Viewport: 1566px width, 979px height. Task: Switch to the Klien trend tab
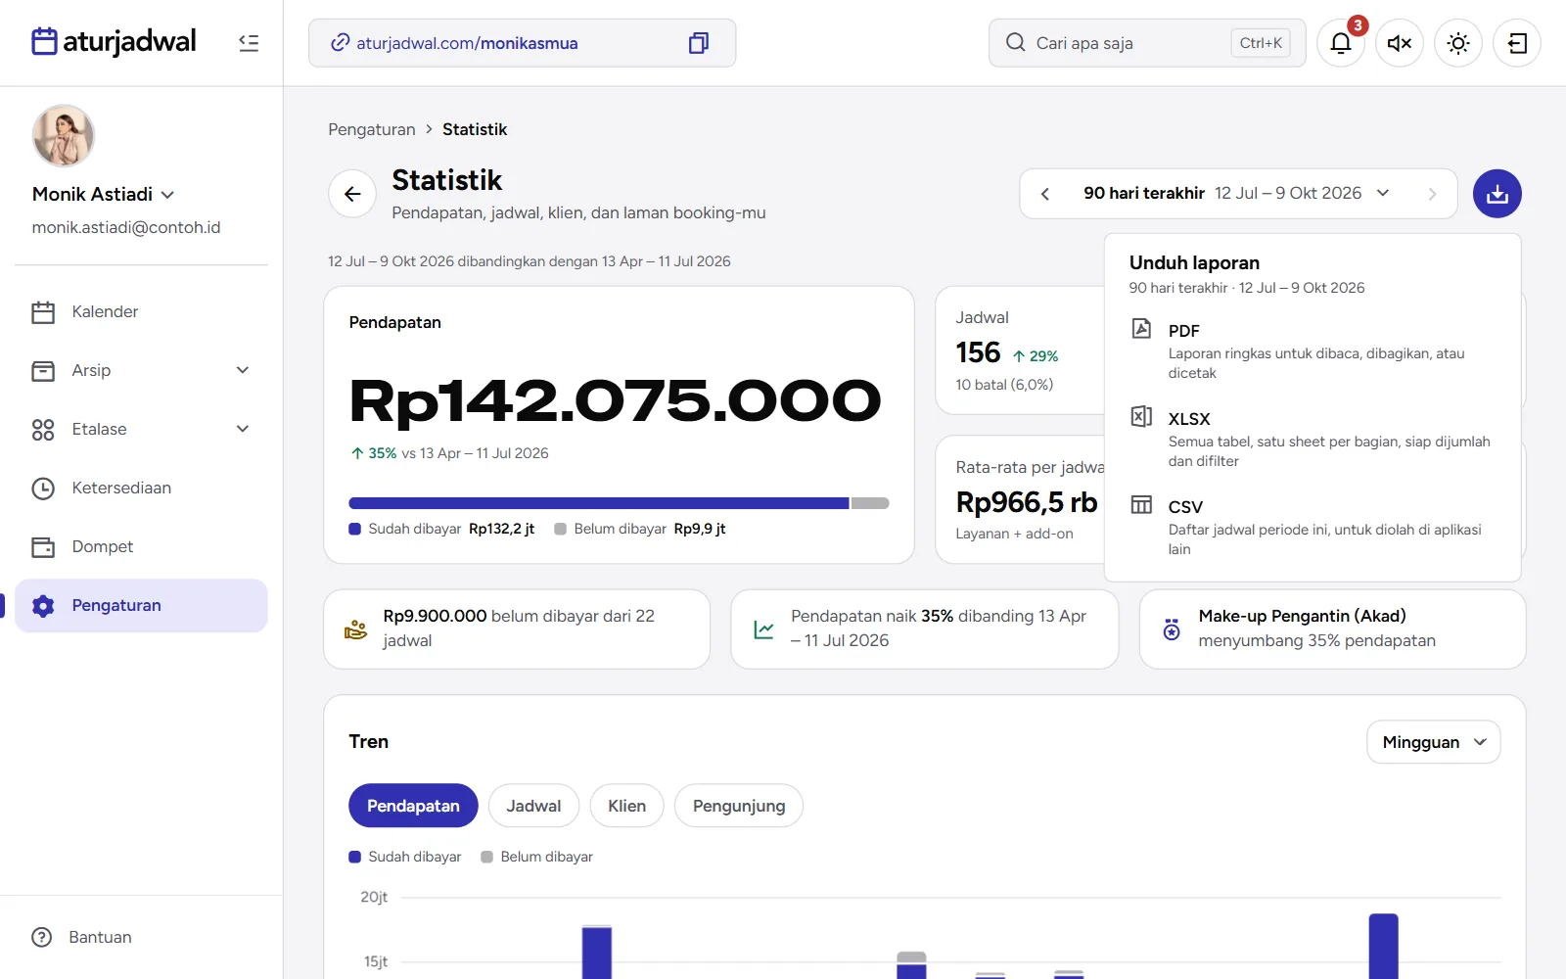click(626, 806)
